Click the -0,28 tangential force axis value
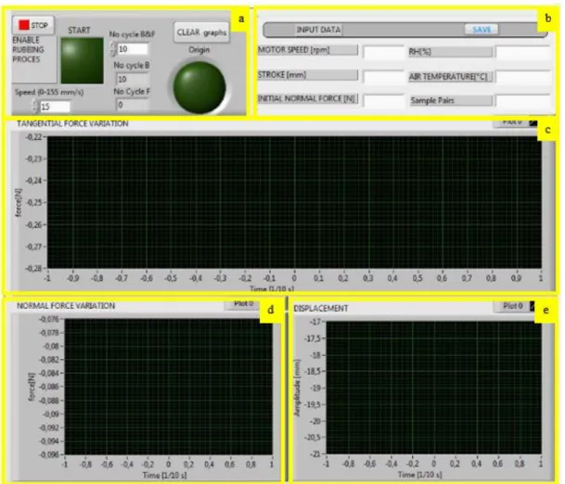Image resolution: width=565 pixels, height=484 pixels. [x=33, y=269]
